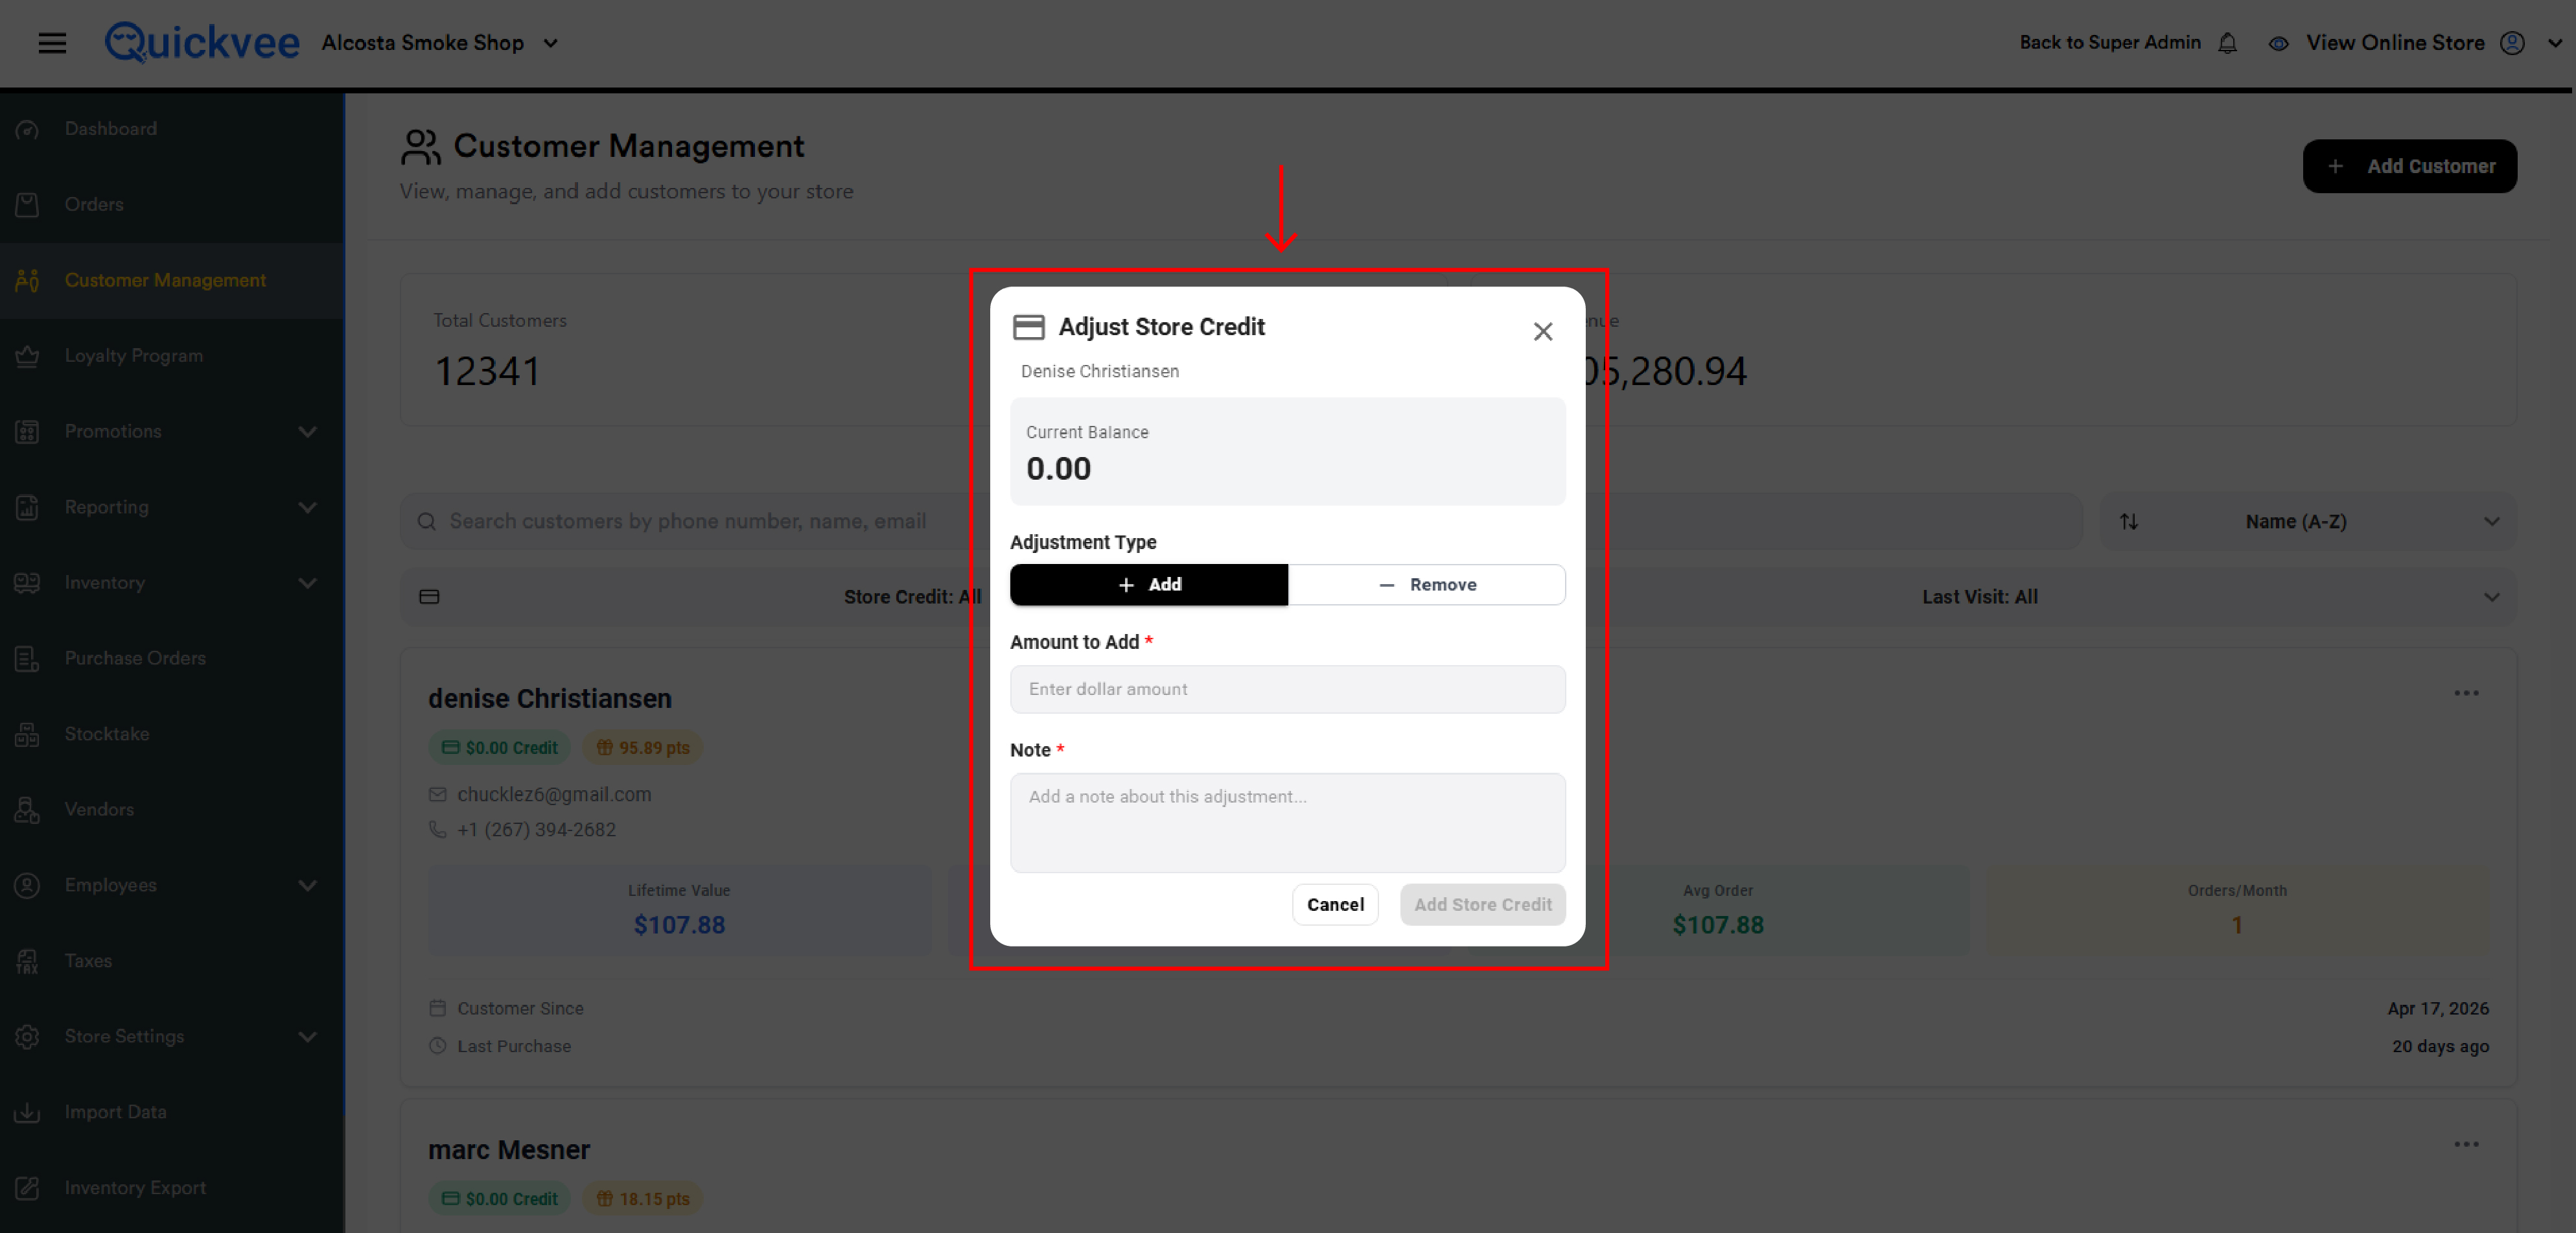Click the Note text area
The image size is (2576, 1233).
point(1288,823)
